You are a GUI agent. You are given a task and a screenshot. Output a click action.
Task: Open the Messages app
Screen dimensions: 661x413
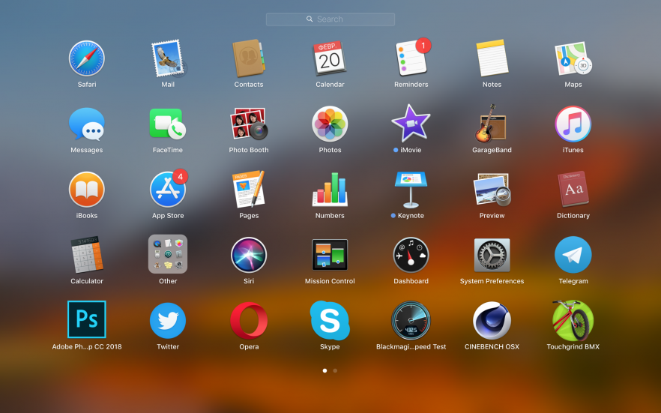[87, 124]
